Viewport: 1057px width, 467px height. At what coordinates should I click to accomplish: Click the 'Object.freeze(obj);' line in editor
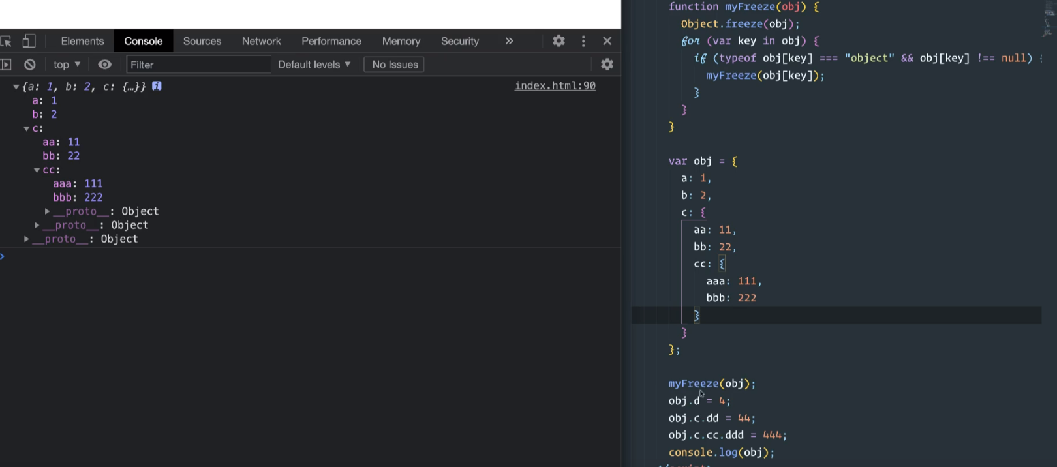pos(740,24)
